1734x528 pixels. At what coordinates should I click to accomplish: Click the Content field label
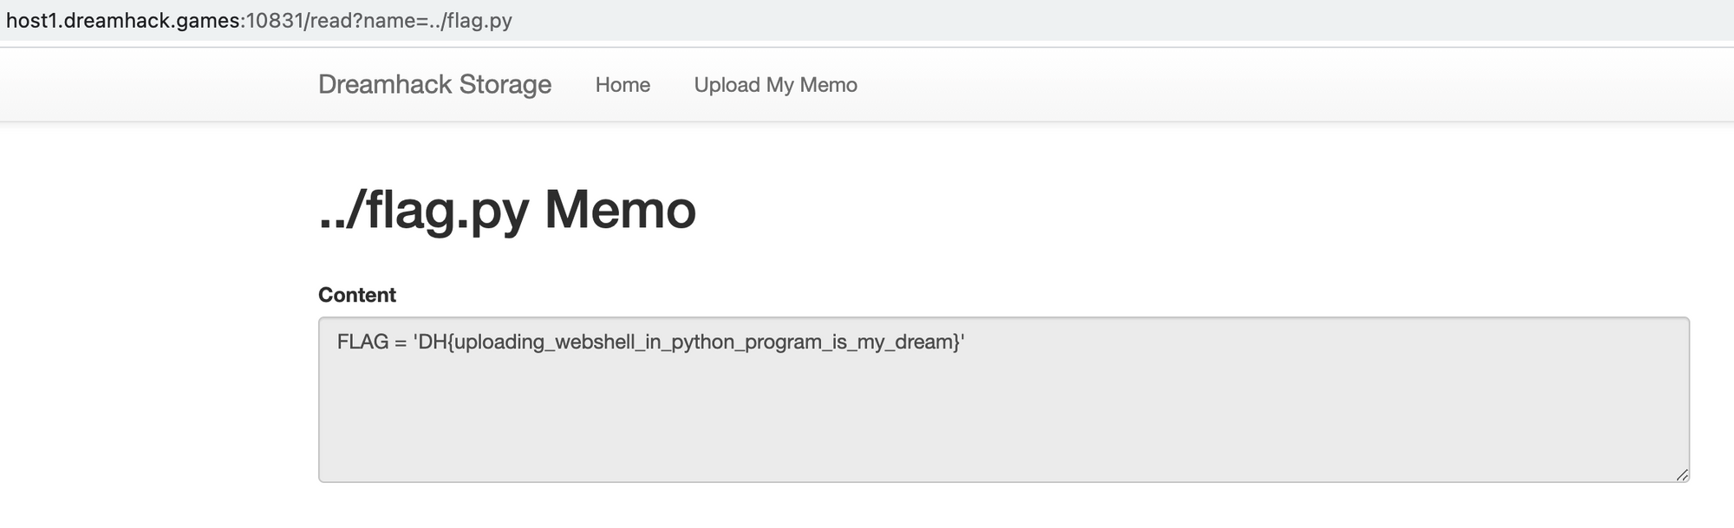point(357,295)
